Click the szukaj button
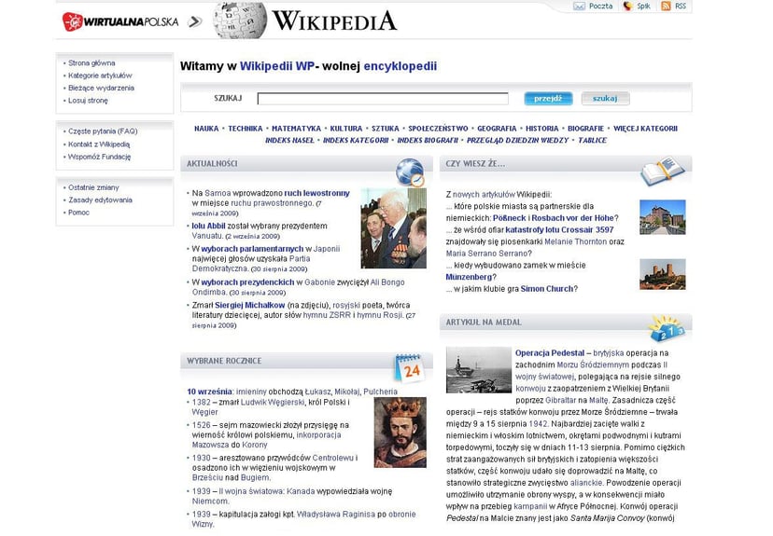773x536 pixels. click(605, 99)
